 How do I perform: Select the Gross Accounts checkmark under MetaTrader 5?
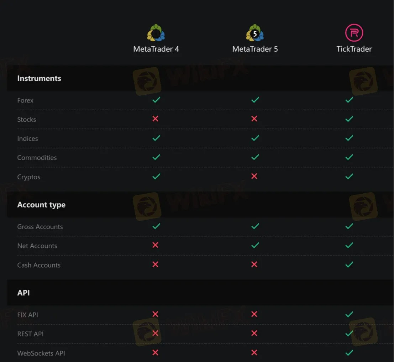tap(255, 226)
